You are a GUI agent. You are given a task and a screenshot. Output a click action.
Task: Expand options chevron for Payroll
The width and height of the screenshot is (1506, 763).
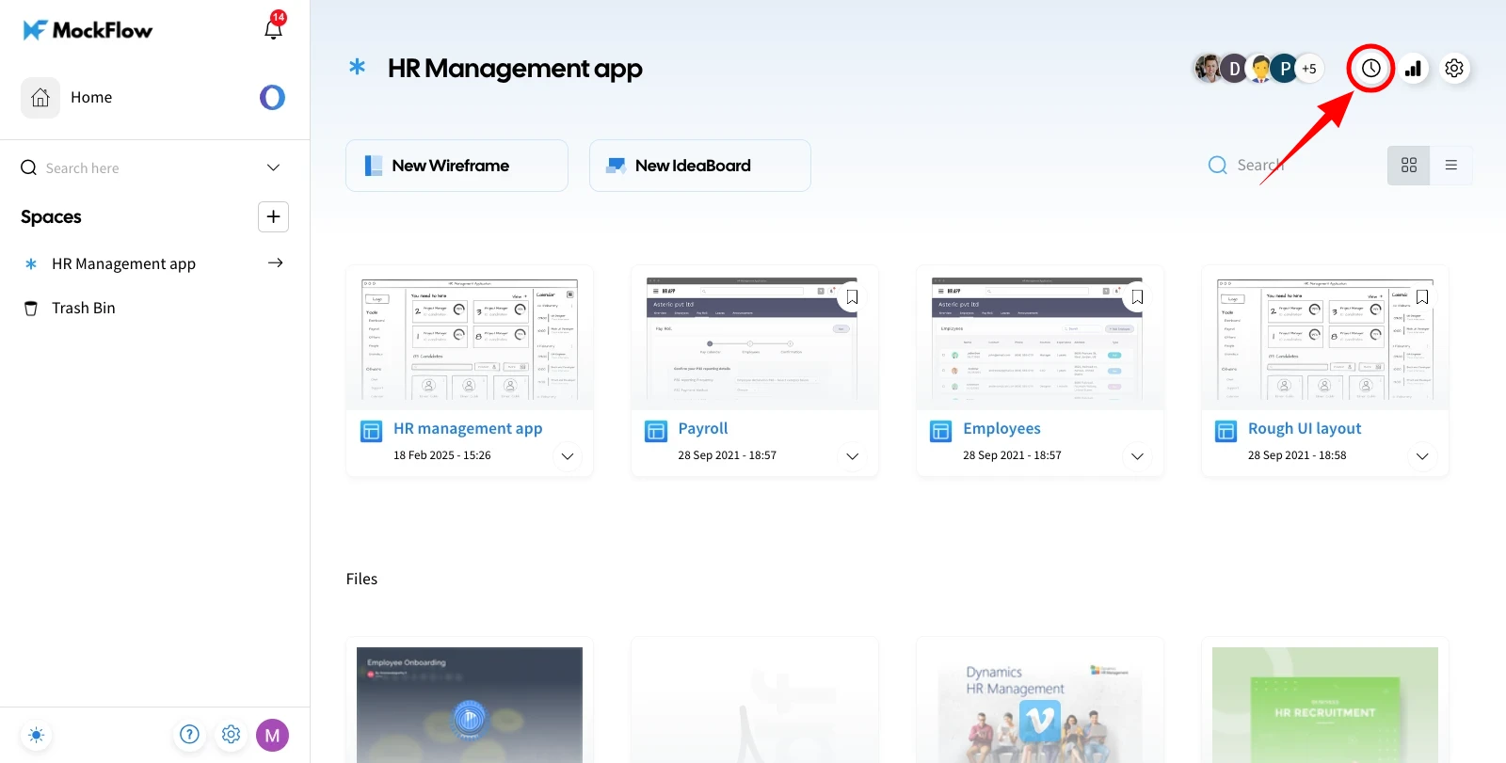(x=852, y=456)
